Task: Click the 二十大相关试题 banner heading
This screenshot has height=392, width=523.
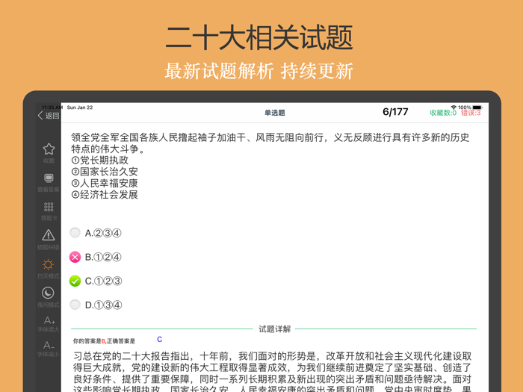Action: [x=259, y=37]
